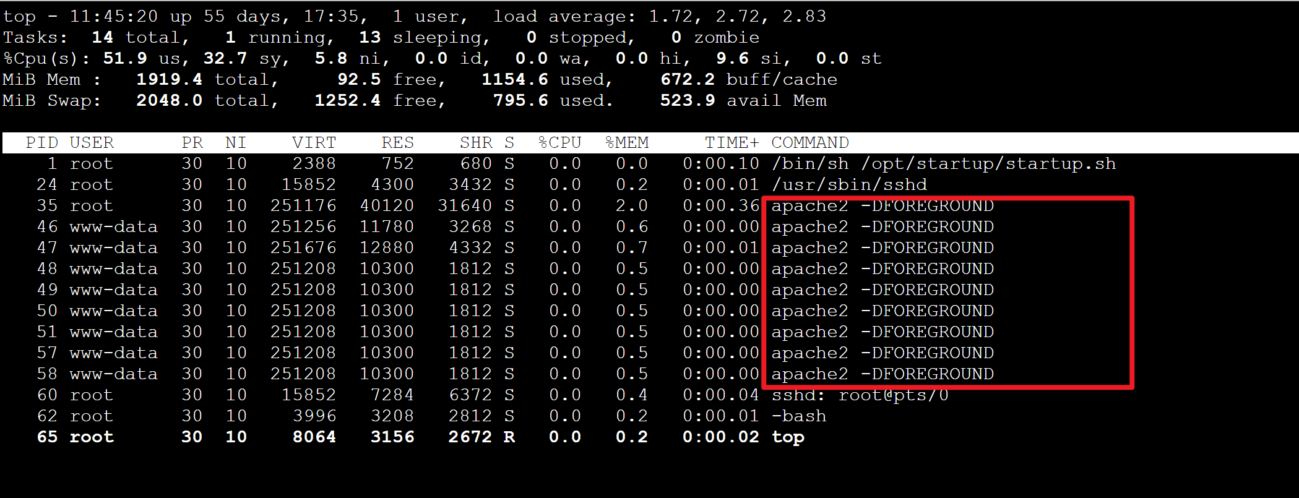
Task: Click the PID column header
Action: (41, 143)
